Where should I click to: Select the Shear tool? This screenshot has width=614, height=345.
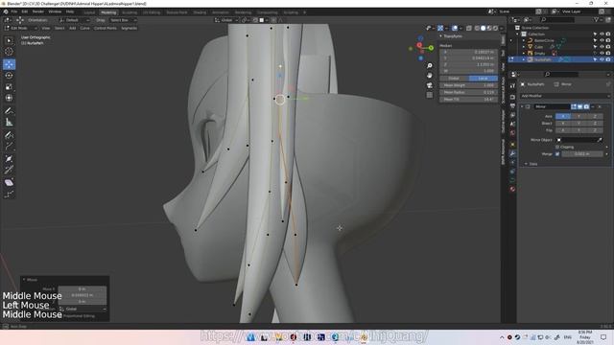[9, 183]
